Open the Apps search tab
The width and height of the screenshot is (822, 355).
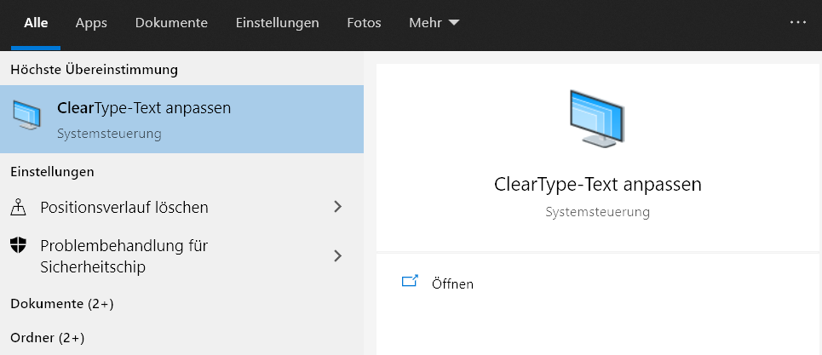(91, 23)
